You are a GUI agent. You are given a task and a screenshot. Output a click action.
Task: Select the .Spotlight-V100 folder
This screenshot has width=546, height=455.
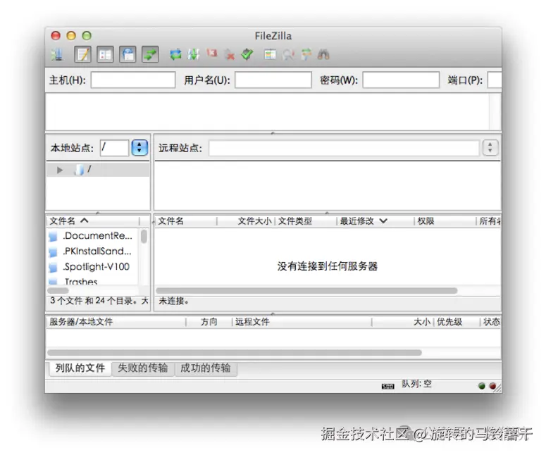pos(93,267)
